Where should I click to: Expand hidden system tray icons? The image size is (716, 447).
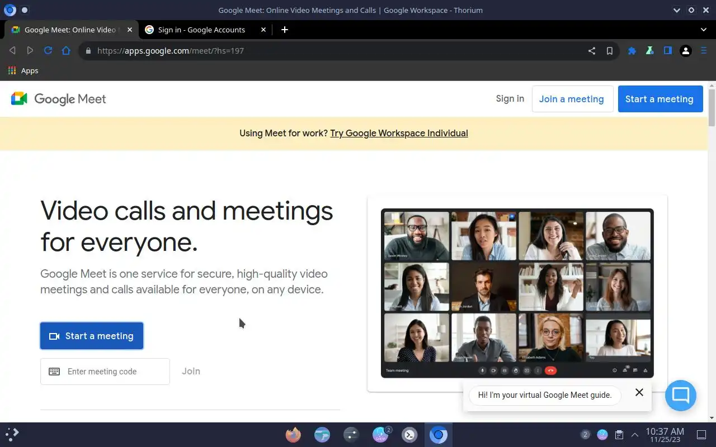[635, 434]
